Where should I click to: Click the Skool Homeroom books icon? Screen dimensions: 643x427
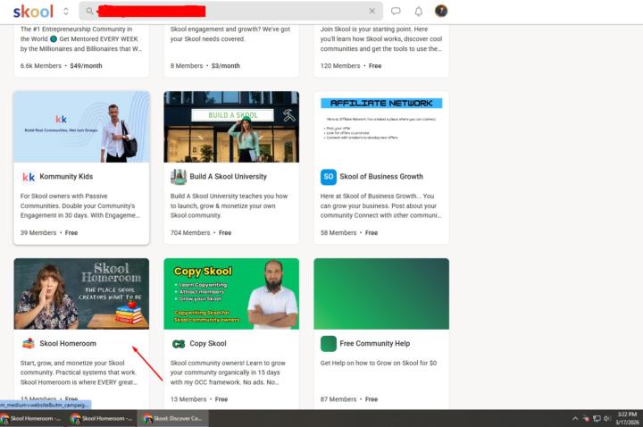click(x=29, y=344)
